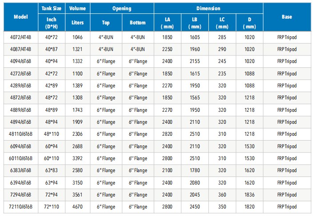Viewport: 316px width, 216px height.
Task: Click the volume cell 4670
Action: tap(77, 207)
